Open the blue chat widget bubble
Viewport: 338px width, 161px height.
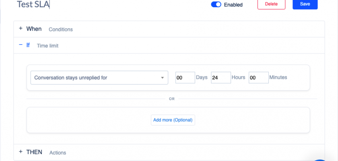(x=321, y=159)
